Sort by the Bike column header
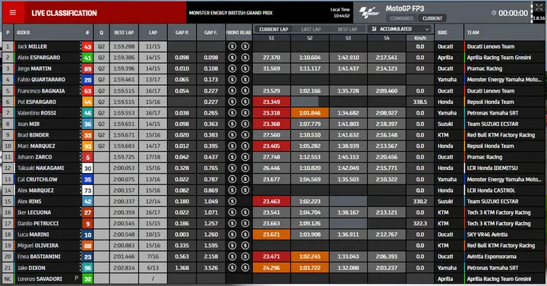 [442, 33]
